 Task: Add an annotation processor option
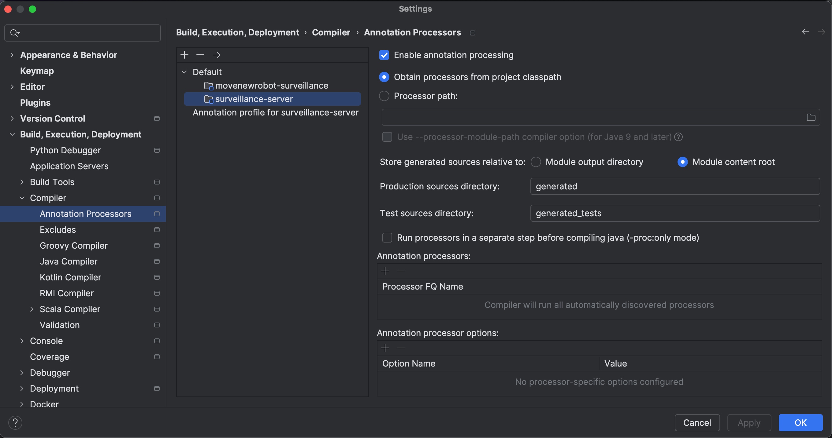385,348
